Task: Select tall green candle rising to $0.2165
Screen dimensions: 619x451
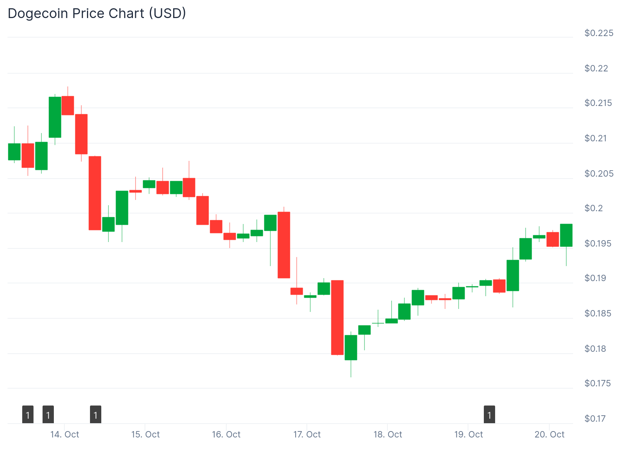Action: point(55,117)
